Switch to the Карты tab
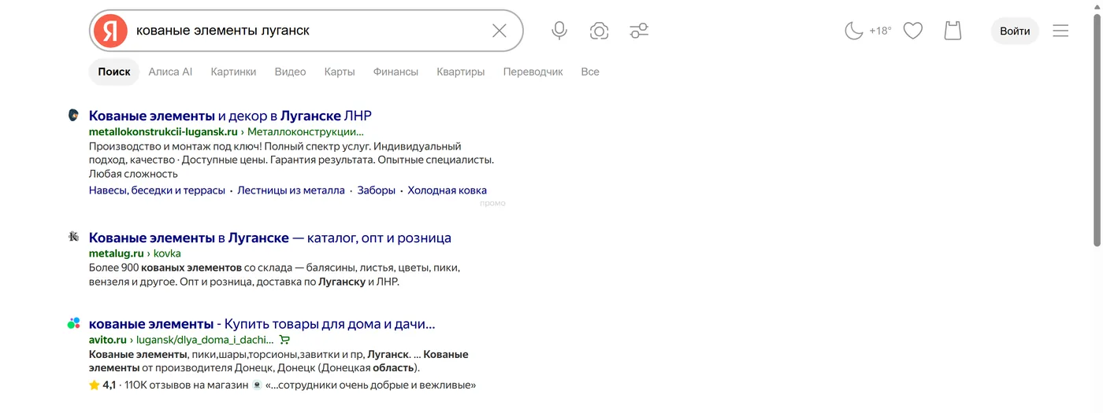This screenshot has width=1103, height=413. pyautogui.click(x=340, y=72)
